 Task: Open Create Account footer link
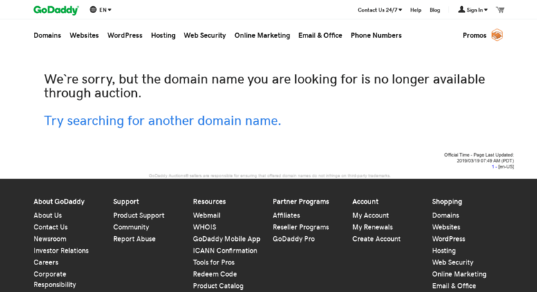point(377,239)
